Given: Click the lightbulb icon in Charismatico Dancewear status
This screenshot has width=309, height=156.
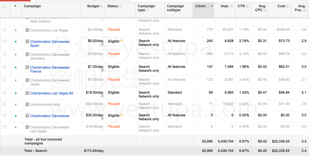Looking at the screenshot, I should click(x=122, y=115).
